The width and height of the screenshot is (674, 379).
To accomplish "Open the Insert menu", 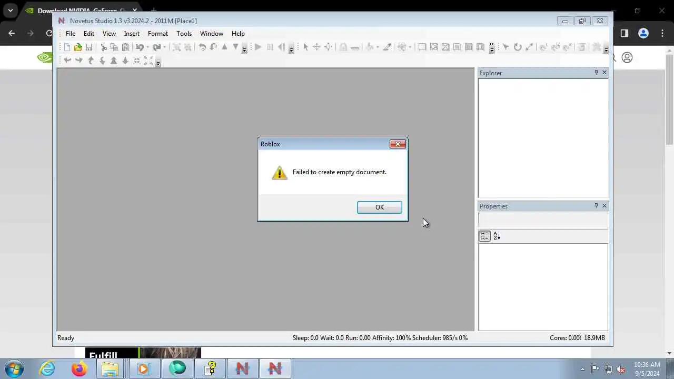I will pos(132,34).
